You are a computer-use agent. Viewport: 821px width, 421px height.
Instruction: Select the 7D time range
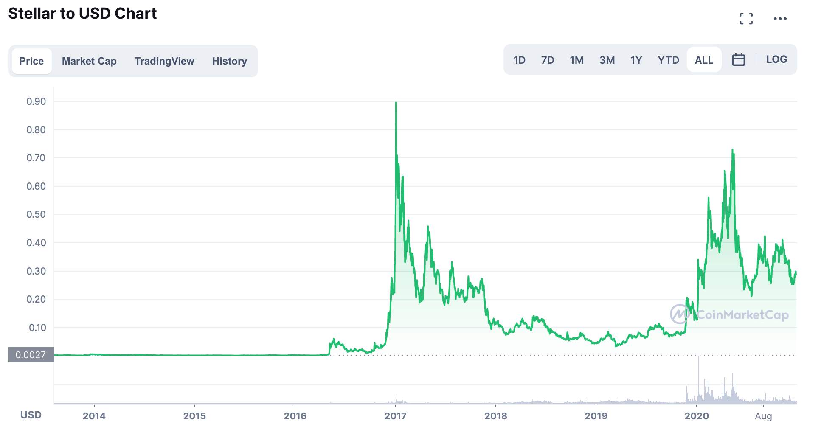pyautogui.click(x=547, y=60)
